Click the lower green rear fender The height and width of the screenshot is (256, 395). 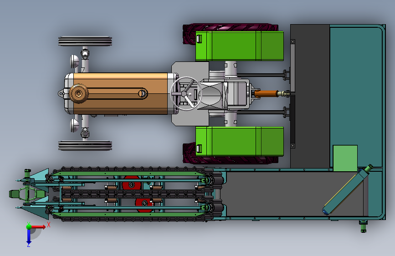[x=239, y=141]
